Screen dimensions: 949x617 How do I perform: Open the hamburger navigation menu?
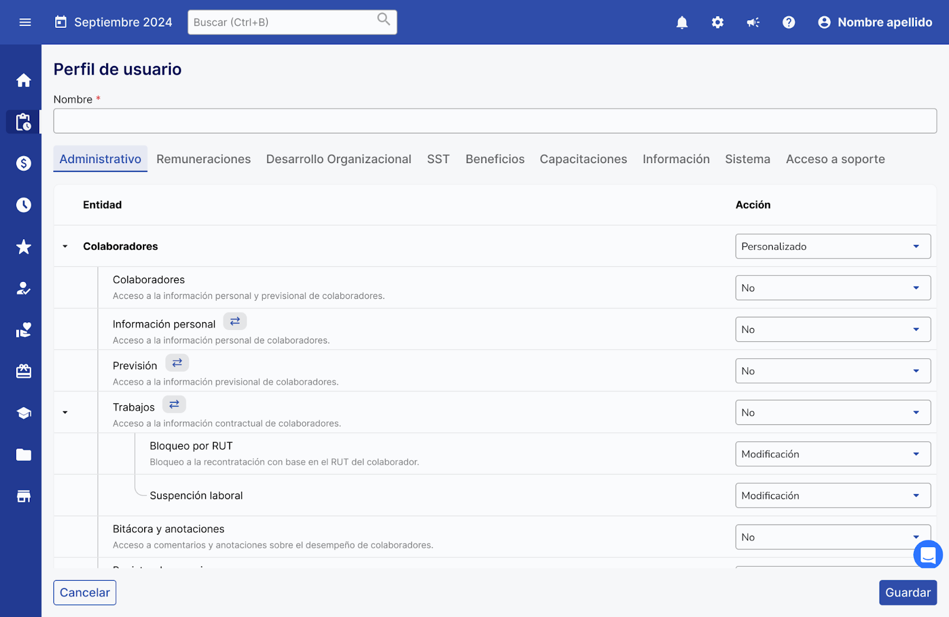pos(25,23)
